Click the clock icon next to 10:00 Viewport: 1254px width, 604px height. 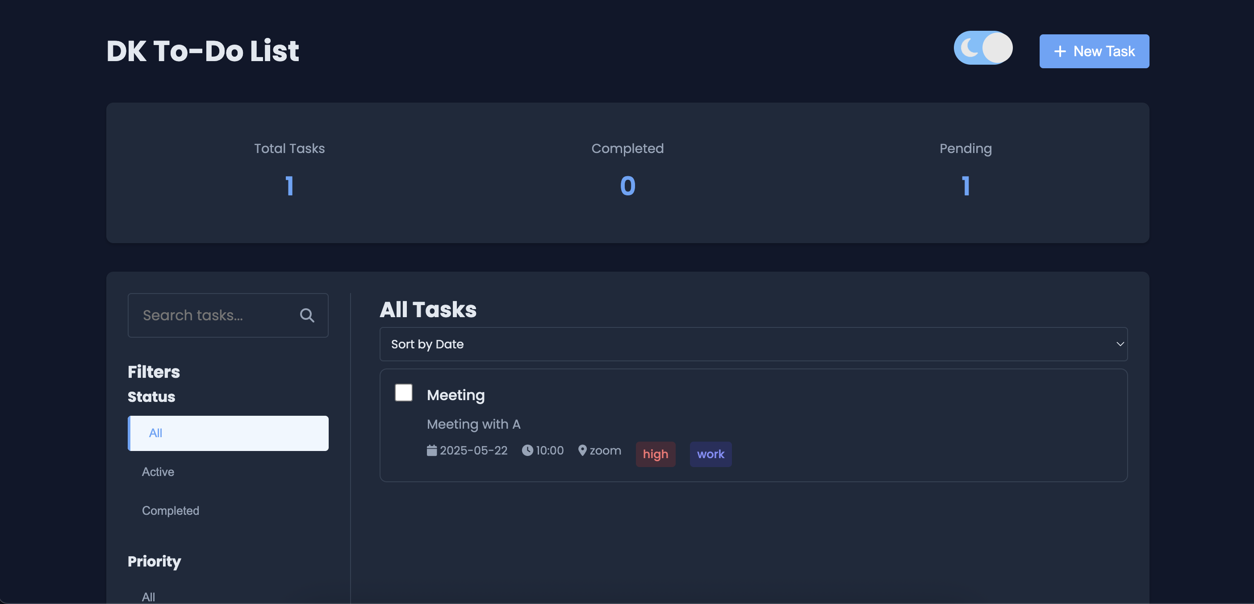click(x=528, y=451)
